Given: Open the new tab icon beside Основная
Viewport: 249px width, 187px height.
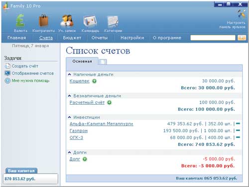Looking at the screenshot, I should 103,62.
